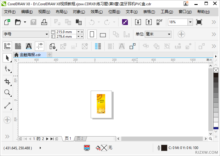Set landscape page orientation
Image resolution: width=220 pixels, height=156 pixels.
point(103,35)
